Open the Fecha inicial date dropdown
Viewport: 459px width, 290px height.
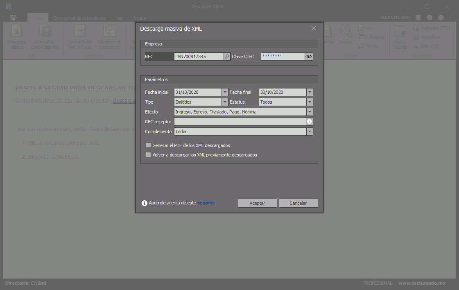(225, 92)
